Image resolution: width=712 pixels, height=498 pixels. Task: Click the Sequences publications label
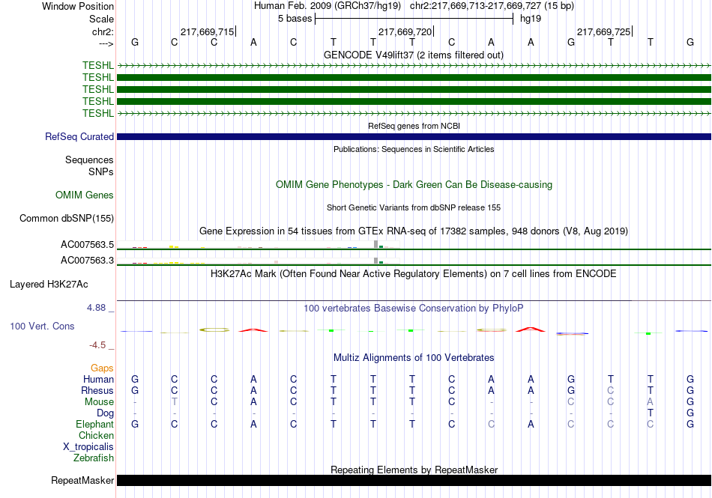pos(89,160)
